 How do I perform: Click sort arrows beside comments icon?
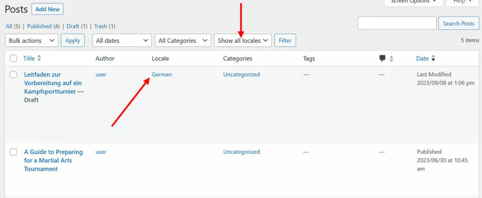391,59
